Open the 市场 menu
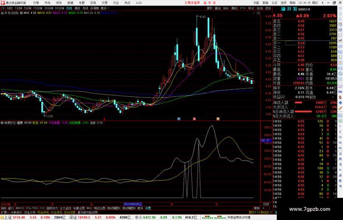The width and height of the screenshot is (343, 220). click(47, 3)
